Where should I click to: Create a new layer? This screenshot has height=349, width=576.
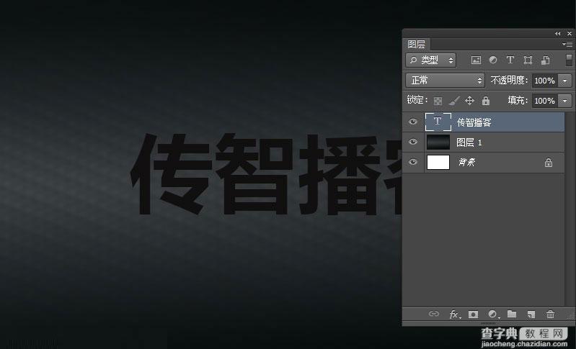coord(531,314)
